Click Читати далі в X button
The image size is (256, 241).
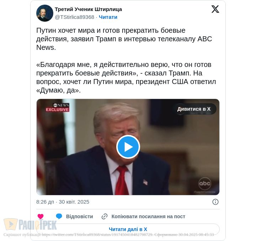(128, 229)
